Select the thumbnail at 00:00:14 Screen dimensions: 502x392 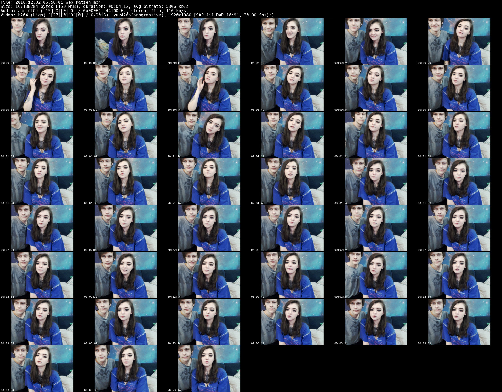[x=209, y=41]
